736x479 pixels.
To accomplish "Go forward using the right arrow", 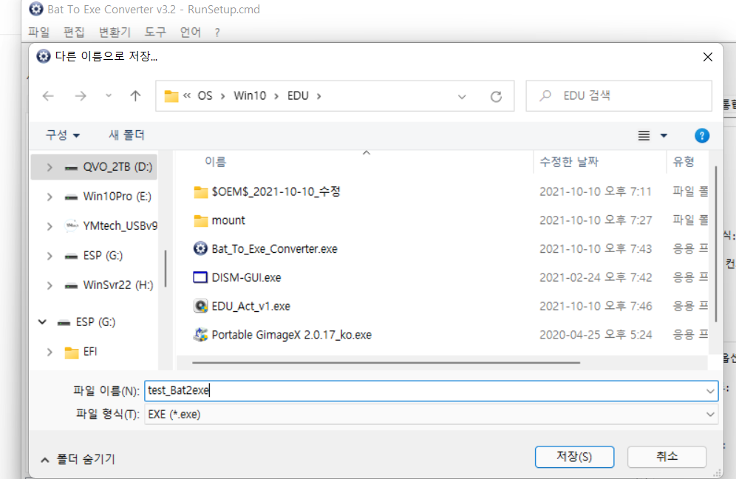I will point(81,96).
